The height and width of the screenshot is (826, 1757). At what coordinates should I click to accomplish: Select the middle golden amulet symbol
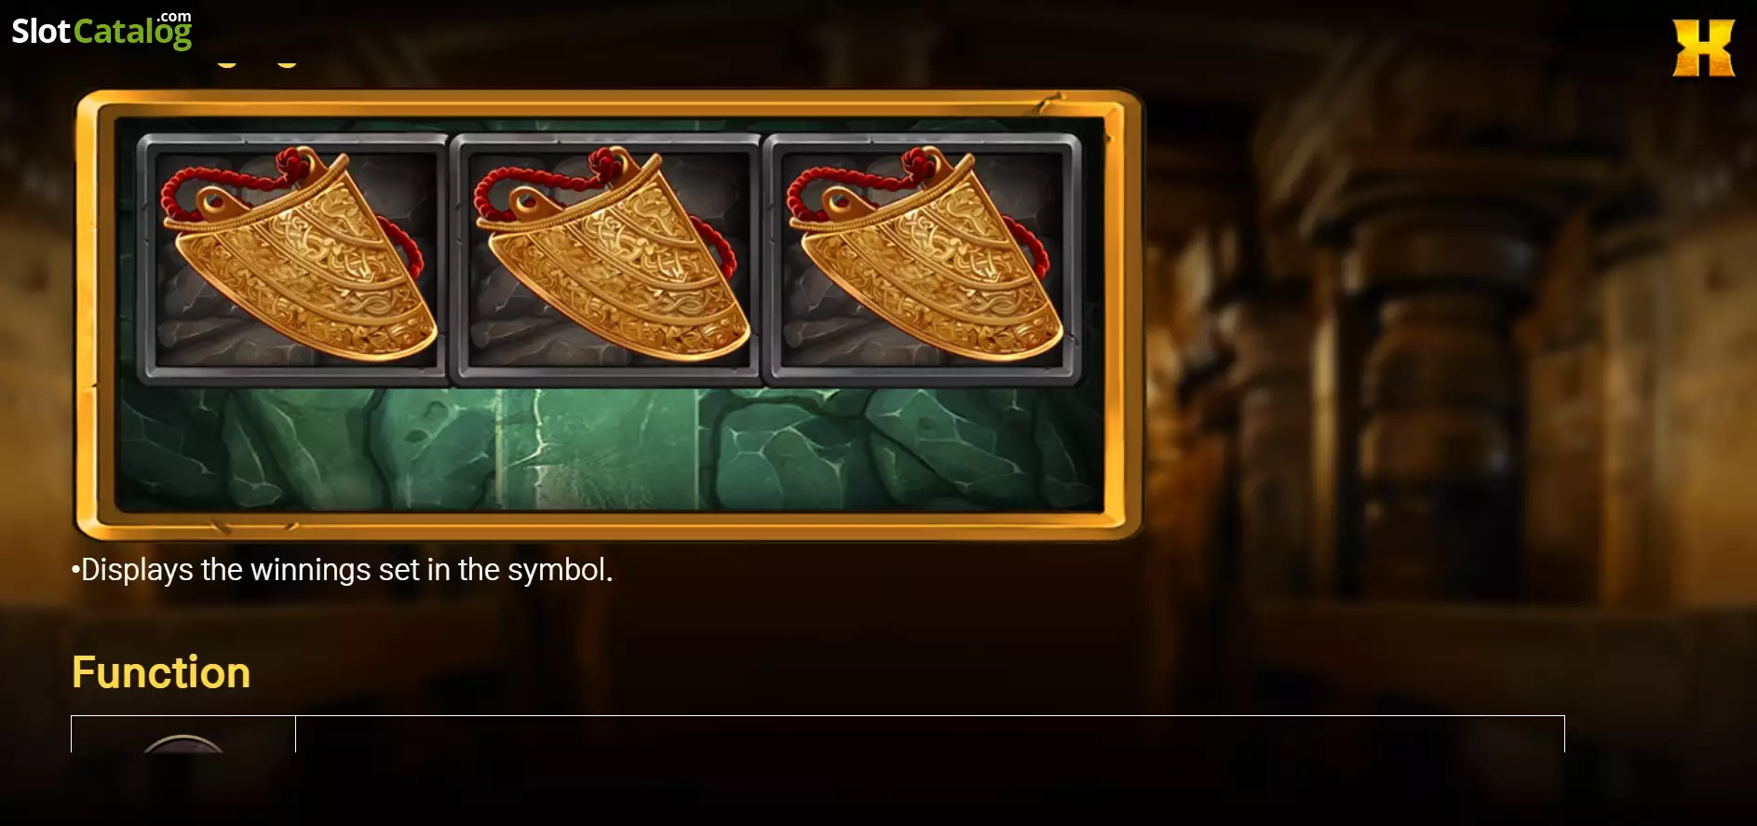605,259
